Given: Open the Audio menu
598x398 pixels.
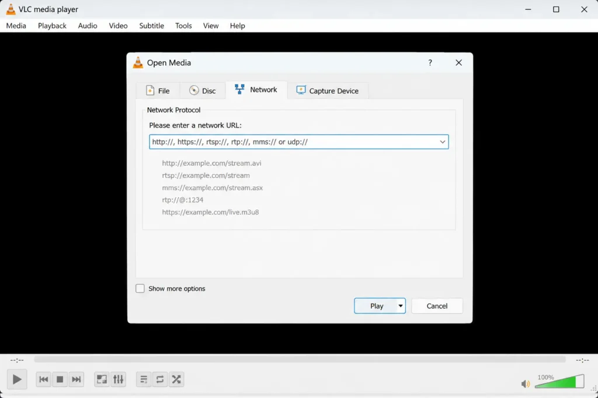Looking at the screenshot, I should pyautogui.click(x=88, y=26).
